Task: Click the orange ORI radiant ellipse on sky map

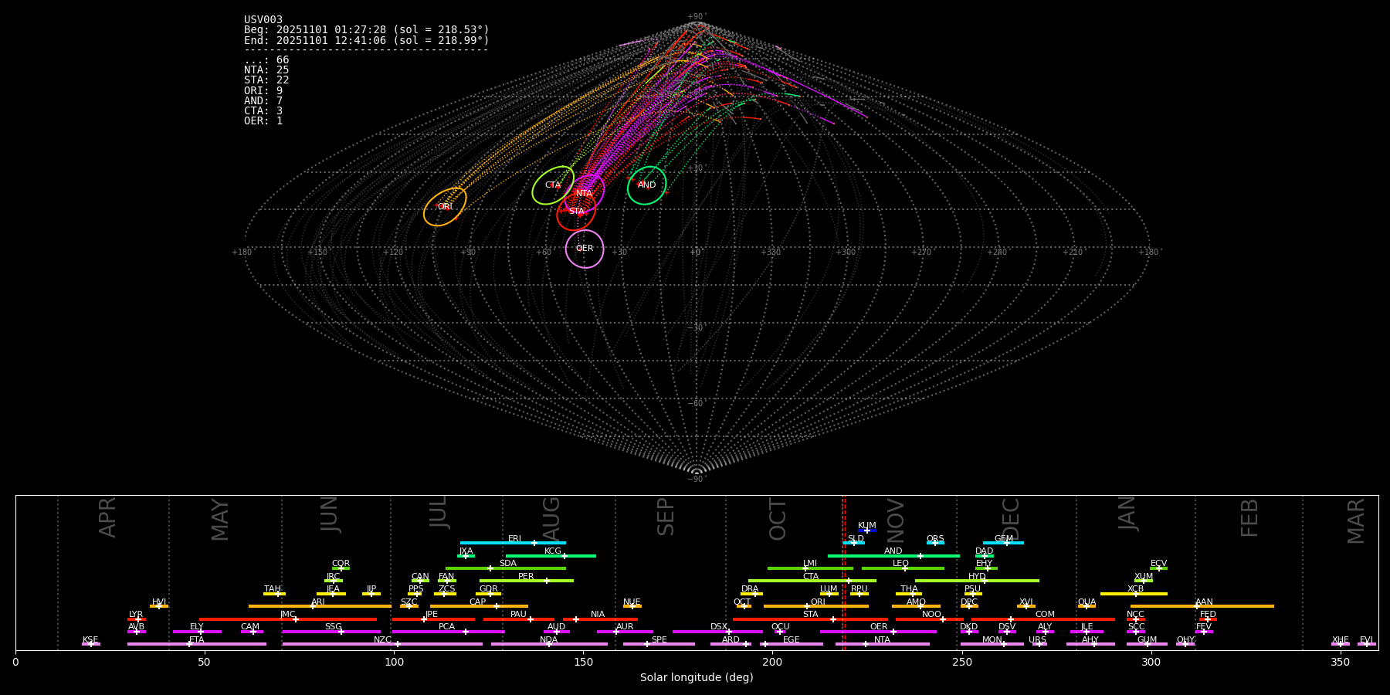Action: 445,207
